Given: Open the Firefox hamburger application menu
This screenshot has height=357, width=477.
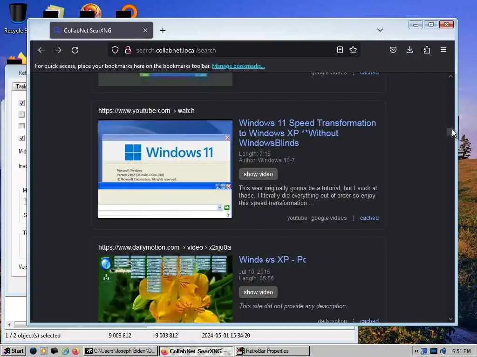Looking at the screenshot, I should tap(443, 50).
